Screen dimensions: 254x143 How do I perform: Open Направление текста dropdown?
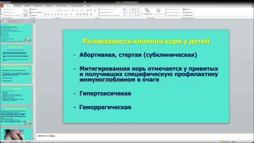pyautogui.click(x=108, y=9)
